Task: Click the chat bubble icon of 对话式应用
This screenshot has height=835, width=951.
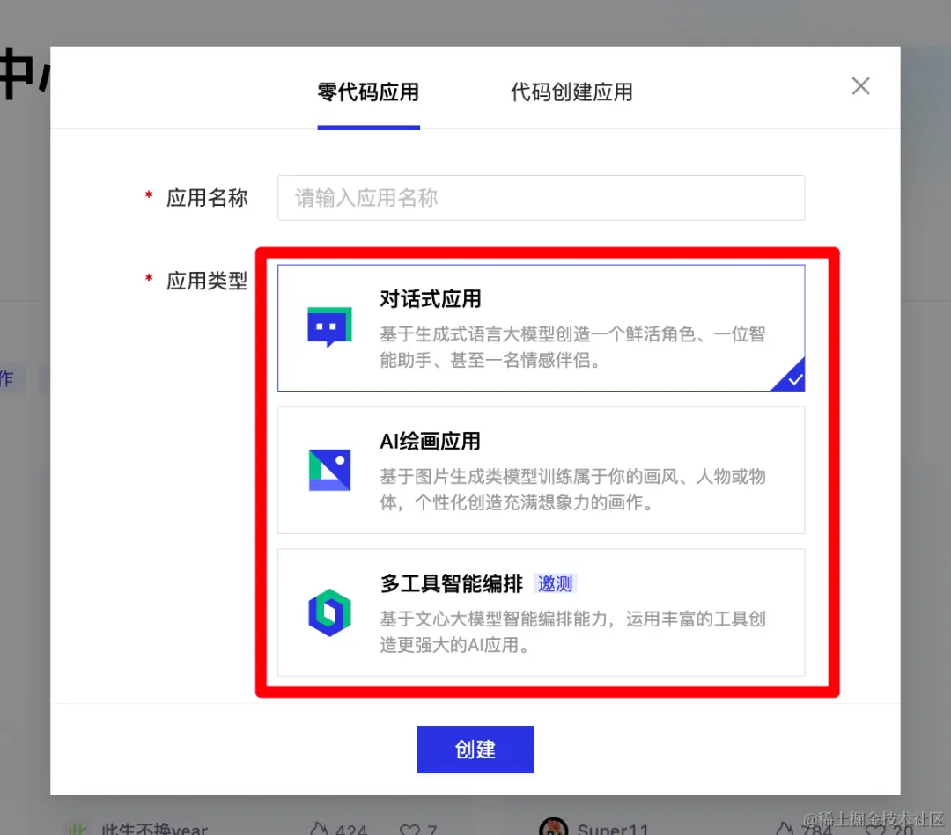Action: pyautogui.click(x=329, y=327)
